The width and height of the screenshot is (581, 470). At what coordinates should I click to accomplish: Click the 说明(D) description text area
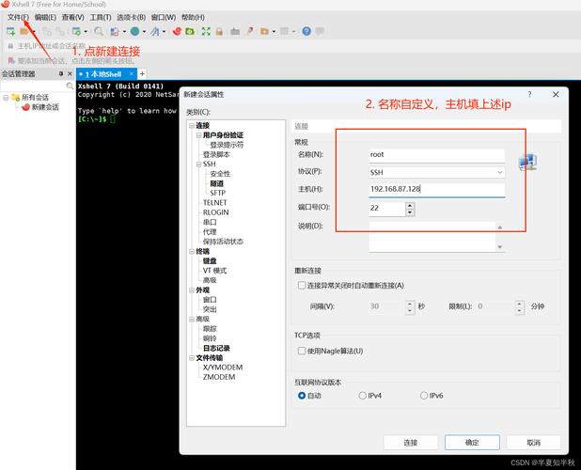(x=432, y=237)
